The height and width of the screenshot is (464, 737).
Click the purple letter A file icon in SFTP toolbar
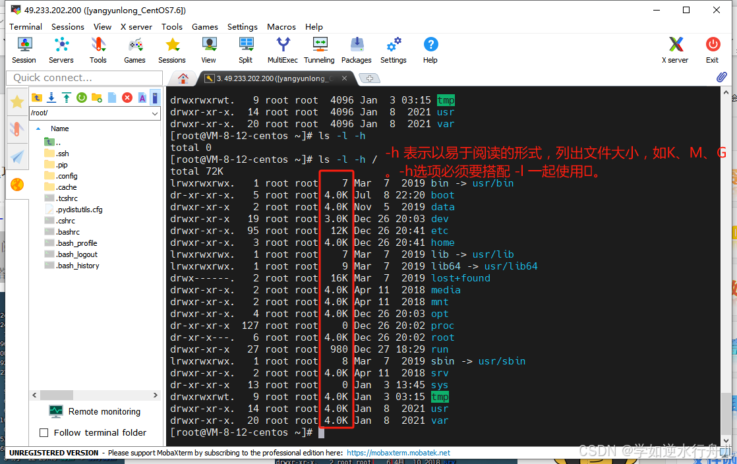pos(142,98)
